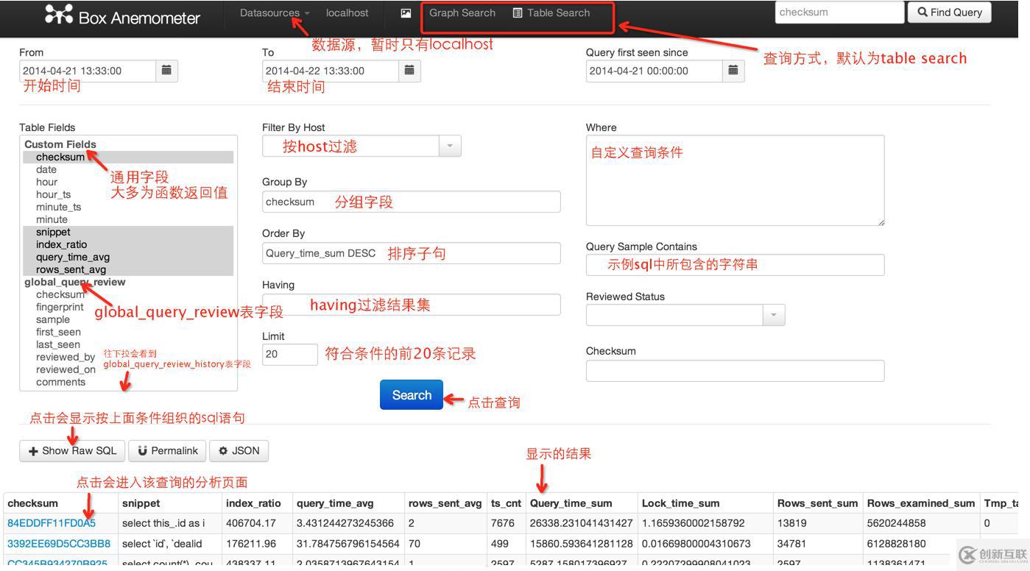1030x571 pixels.
Task: Click the Group By input field
Action: point(412,202)
